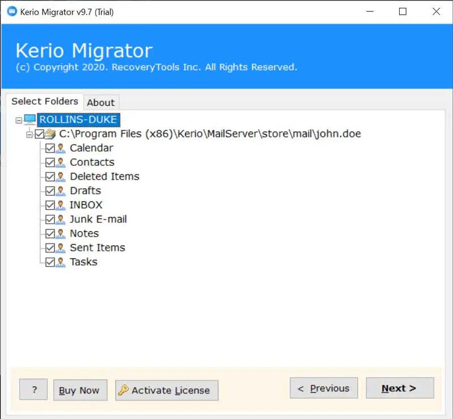The image size is (453, 419).
Task: Click the Calendar folder user icon
Action: tap(61, 148)
